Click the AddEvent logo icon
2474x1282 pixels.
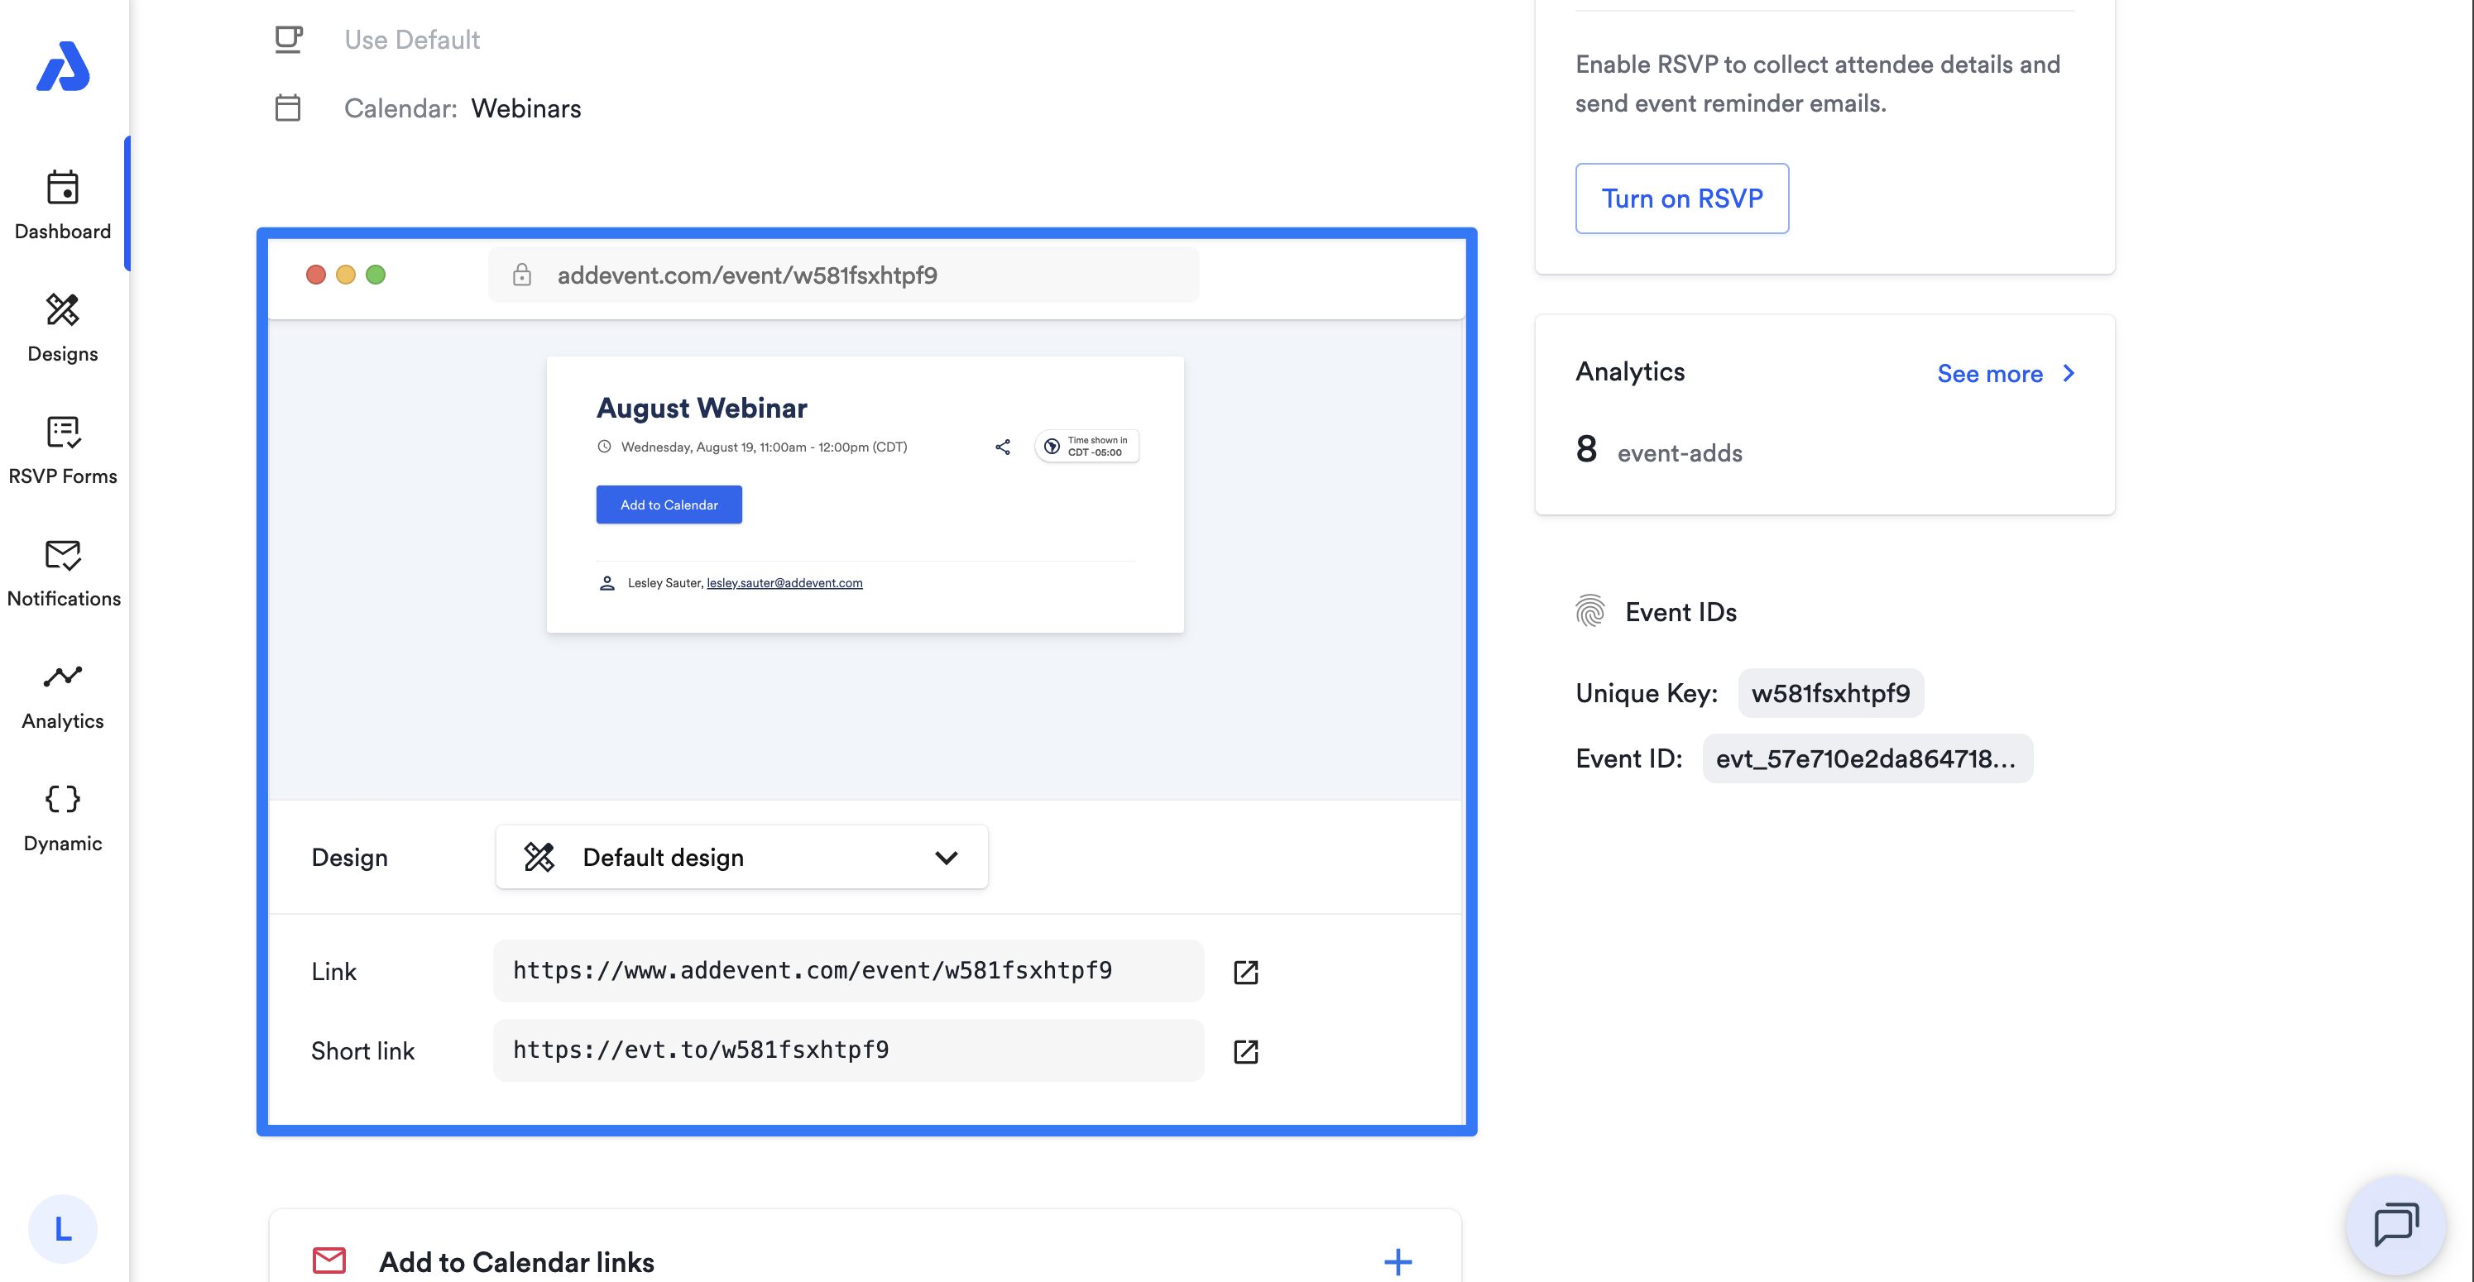[x=64, y=66]
